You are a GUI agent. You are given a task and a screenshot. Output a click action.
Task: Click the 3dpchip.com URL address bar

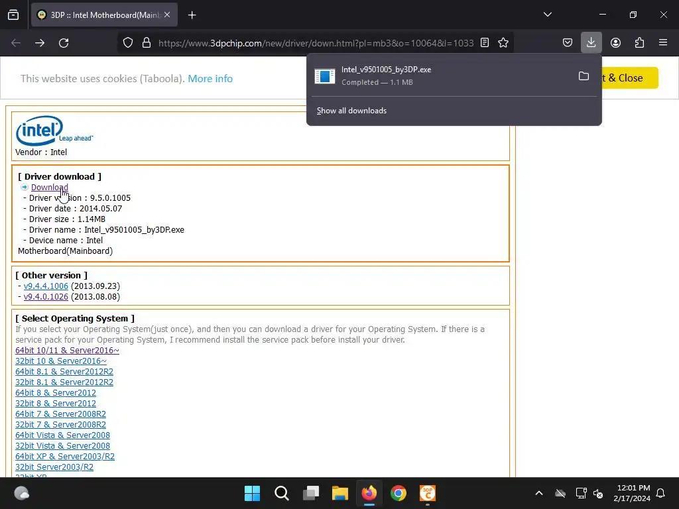pyautogui.click(x=316, y=43)
